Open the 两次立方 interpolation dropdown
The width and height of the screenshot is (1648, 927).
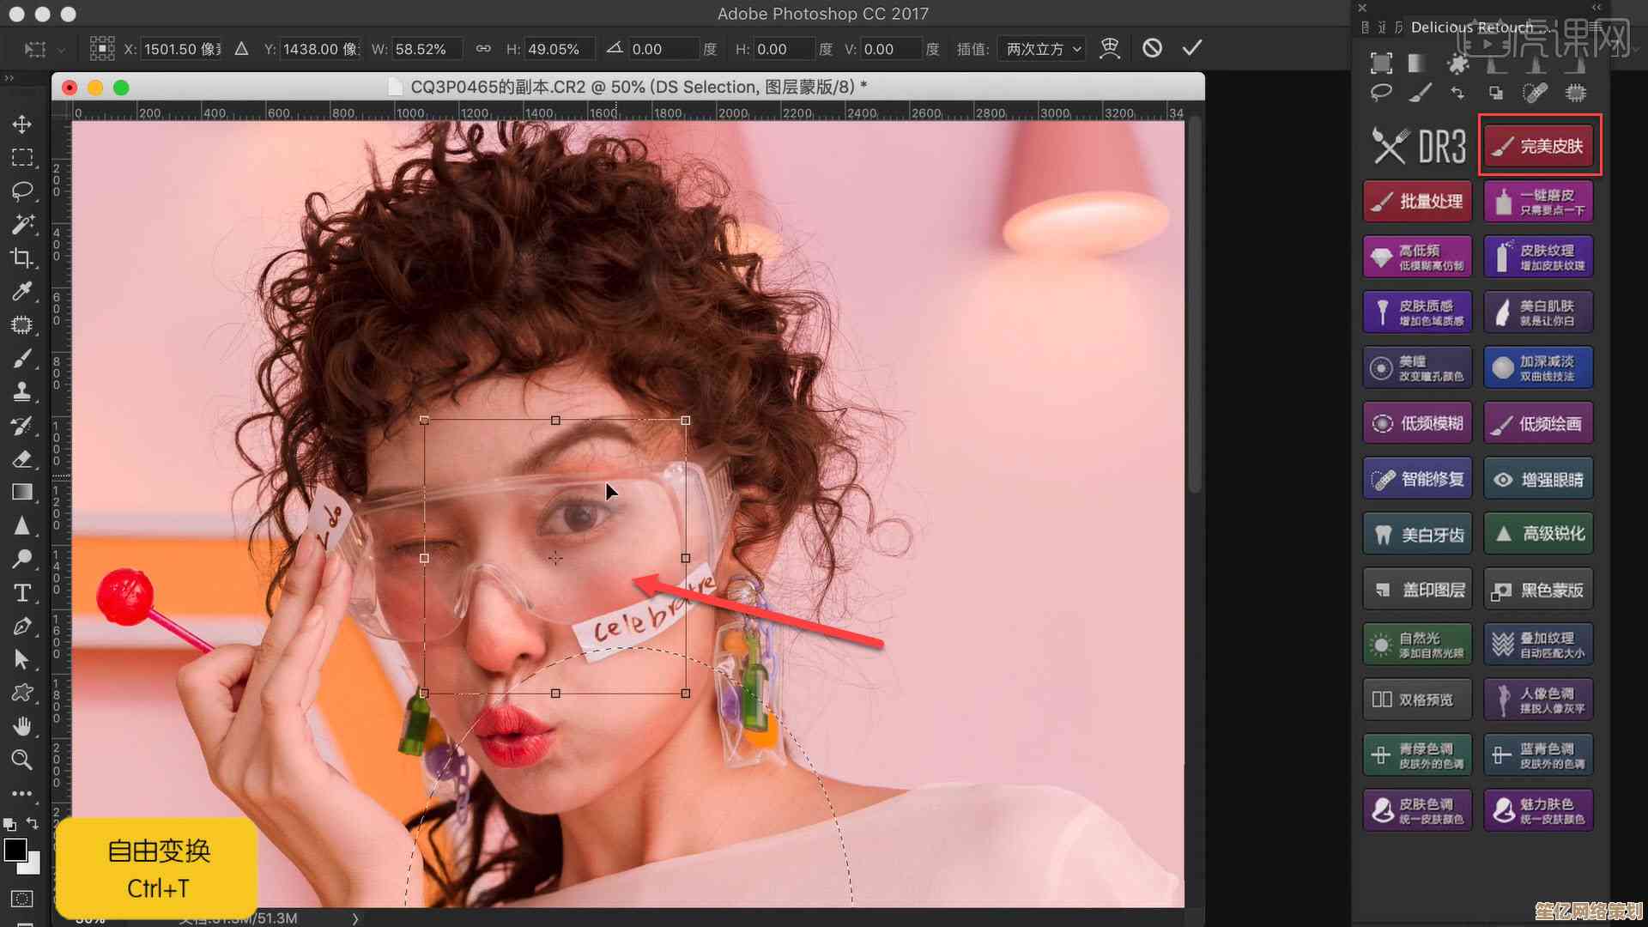1043,49
